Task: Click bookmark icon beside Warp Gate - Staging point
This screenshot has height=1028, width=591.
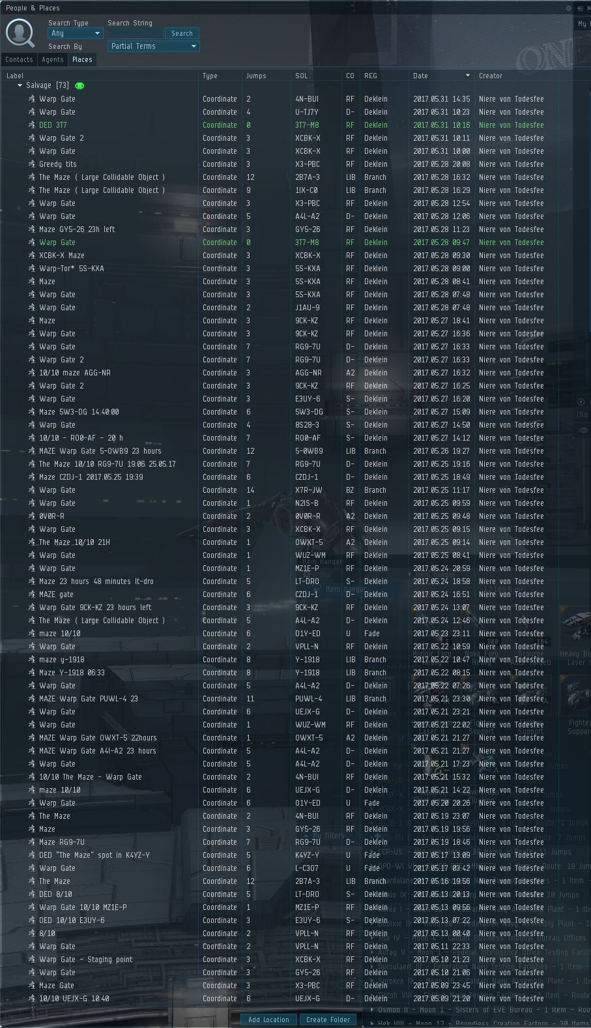Action: pos(31,960)
